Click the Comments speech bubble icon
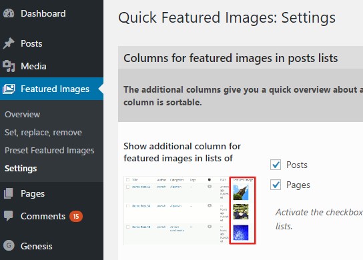This screenshot has height=260, width=363. pos(9,216)
